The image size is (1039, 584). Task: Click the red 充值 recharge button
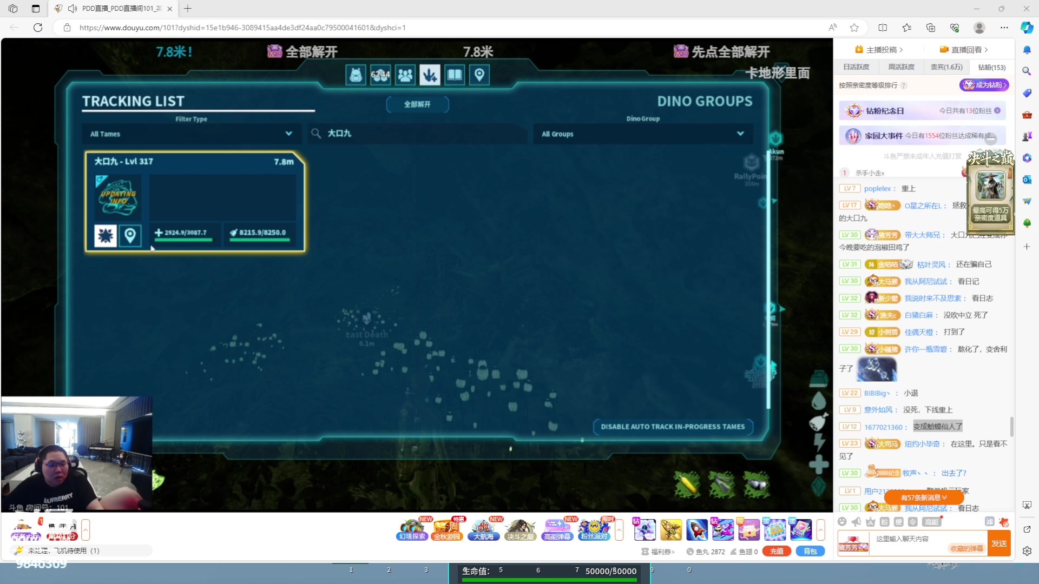click(777, 552)
